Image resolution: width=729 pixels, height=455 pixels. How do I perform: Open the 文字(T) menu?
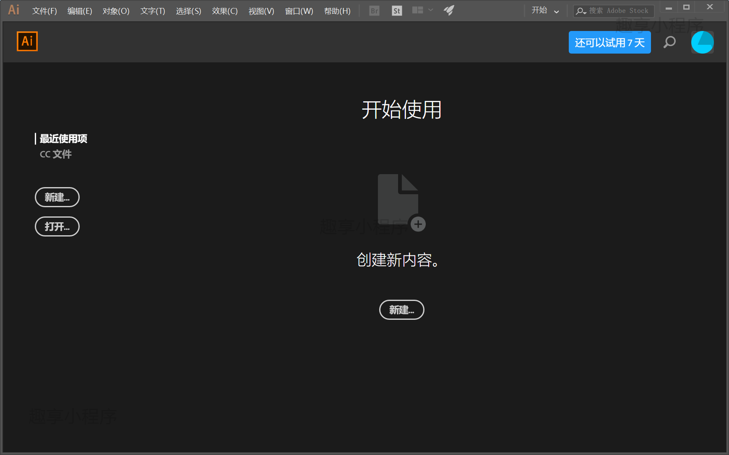point(153,11)
